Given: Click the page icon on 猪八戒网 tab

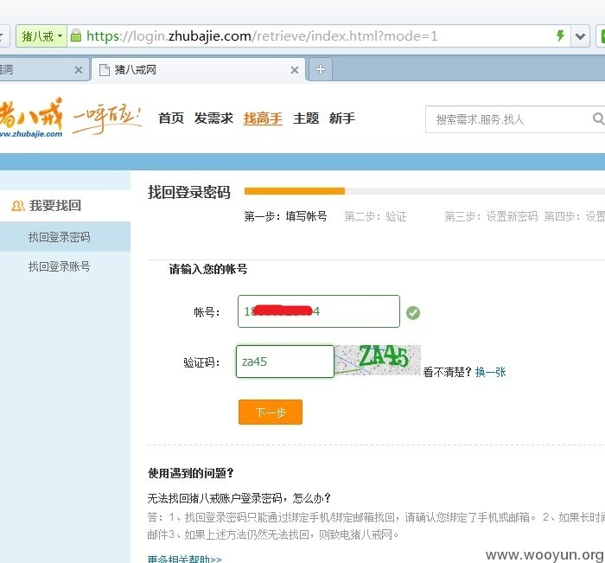Looking at the screenshot, I should [105, 70].
